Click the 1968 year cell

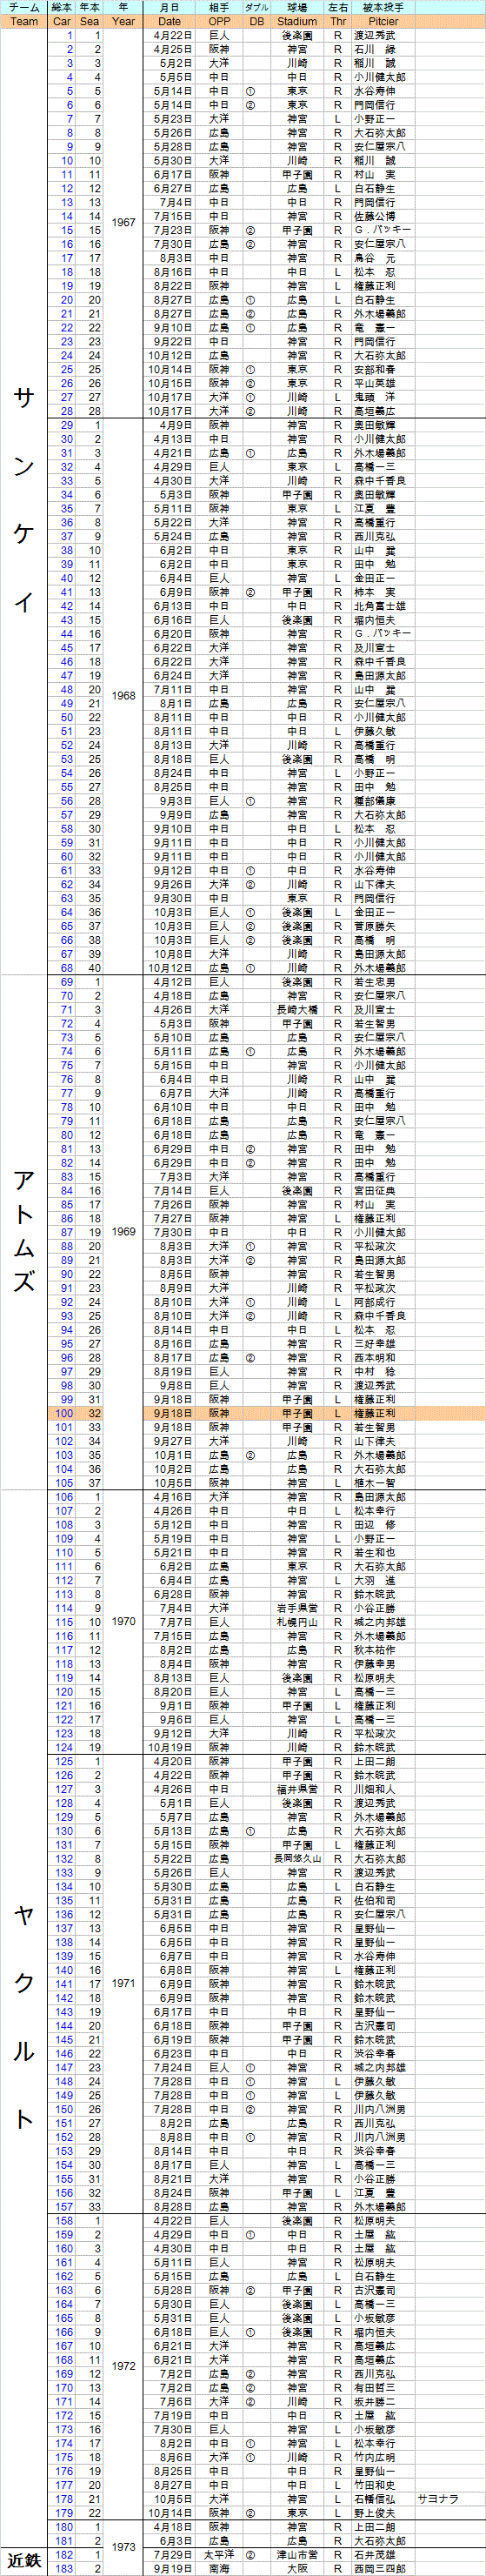pos(123,695)
